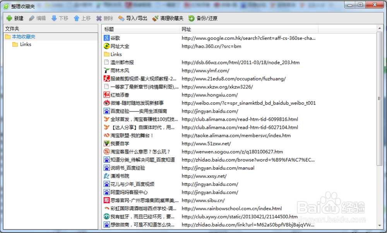Click the 知道分类_待解决问题 paw icon
387x233 pixels.
[107, 160]
